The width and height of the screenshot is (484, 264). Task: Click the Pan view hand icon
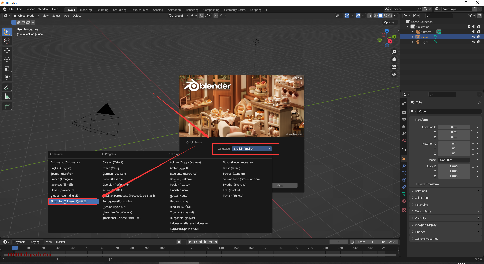tap(394, 59)
